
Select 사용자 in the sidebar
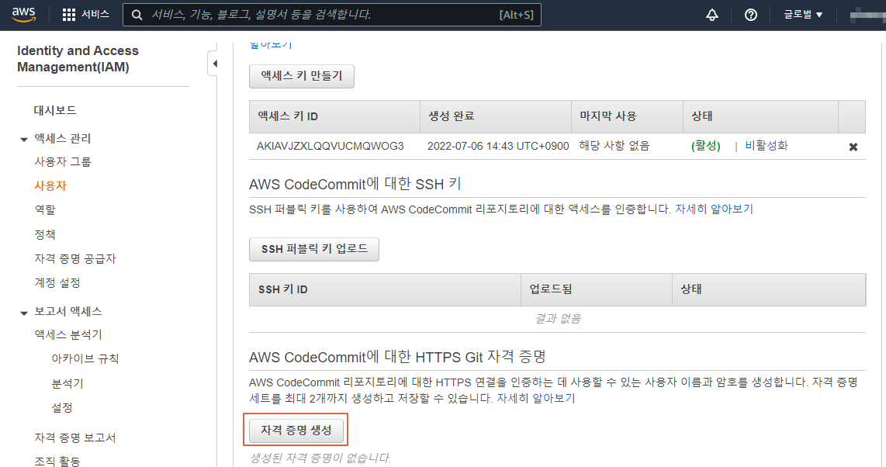pos(50,185)
